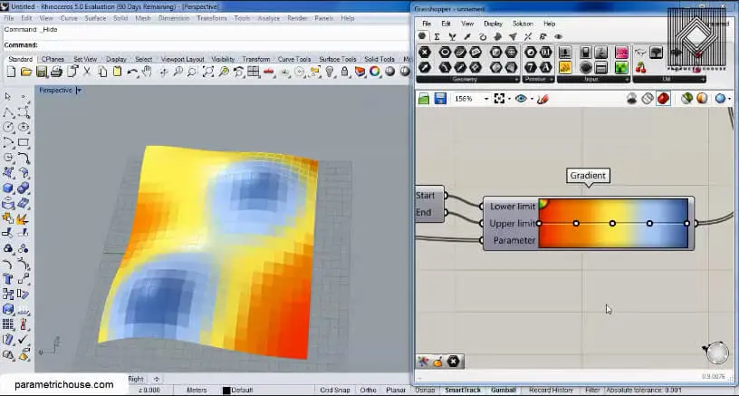The image size is (739, 396).
Task: Click the cherries icon in Util panel
Action: [642, 67]
